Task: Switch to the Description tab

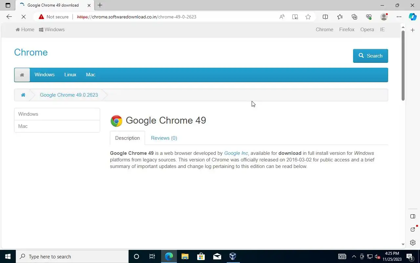Action: [x=127, y=138]
